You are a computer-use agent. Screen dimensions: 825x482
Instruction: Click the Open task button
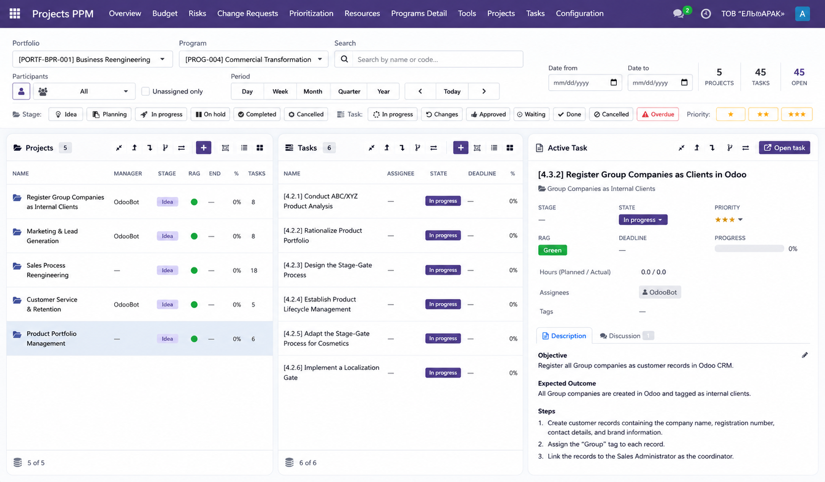[x=784, y=148]
